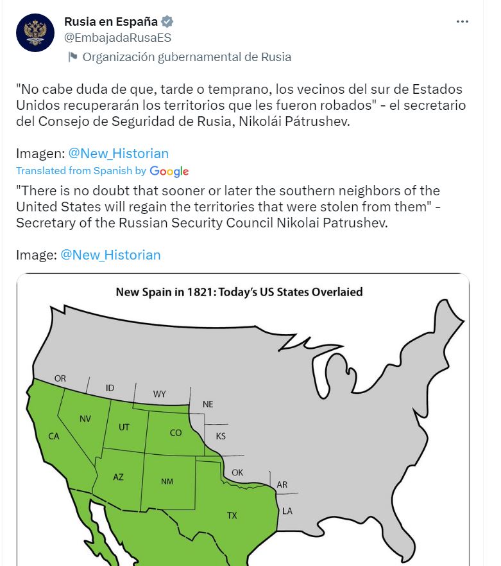Open the three-dot more options menu
501x566 pixels.
click(462, 22)
